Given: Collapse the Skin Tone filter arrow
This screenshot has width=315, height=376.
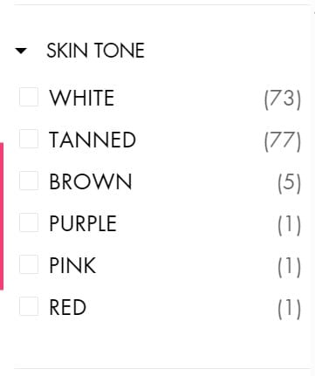Looking at the screenshot, I should coord(21,51).
